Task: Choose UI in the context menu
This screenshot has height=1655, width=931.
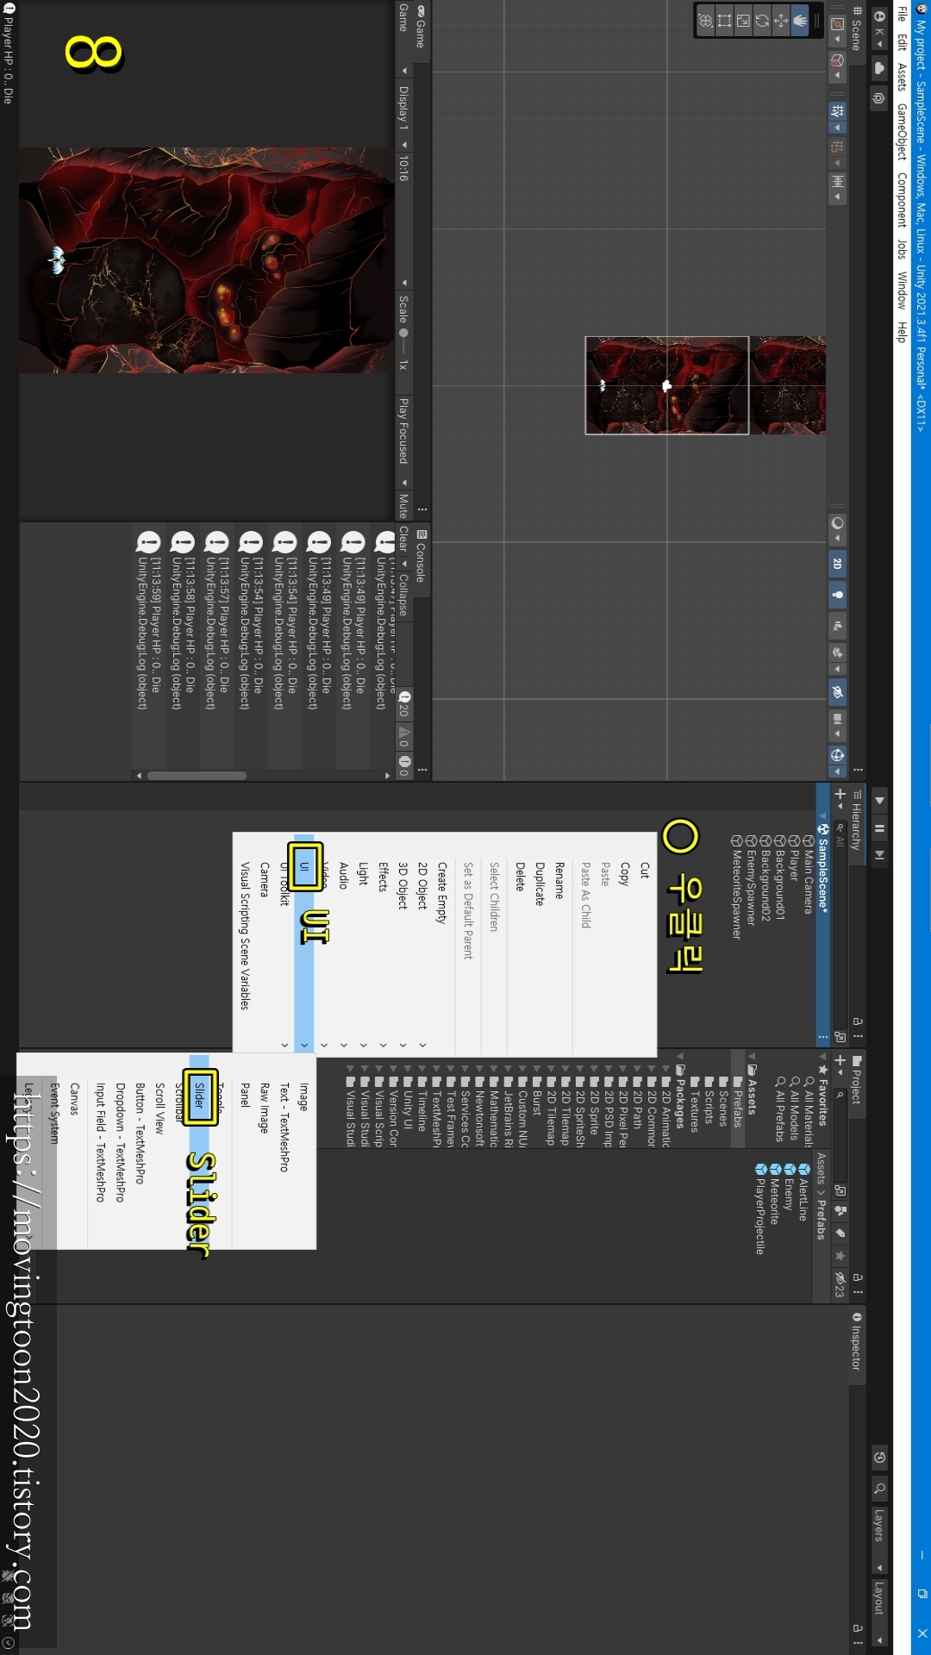Action: point(304,943)
